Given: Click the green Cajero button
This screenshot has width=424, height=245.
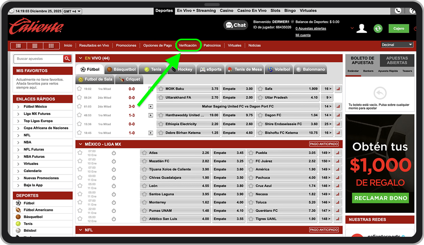Looking at the screenshot, I should (x=398, y=29).
